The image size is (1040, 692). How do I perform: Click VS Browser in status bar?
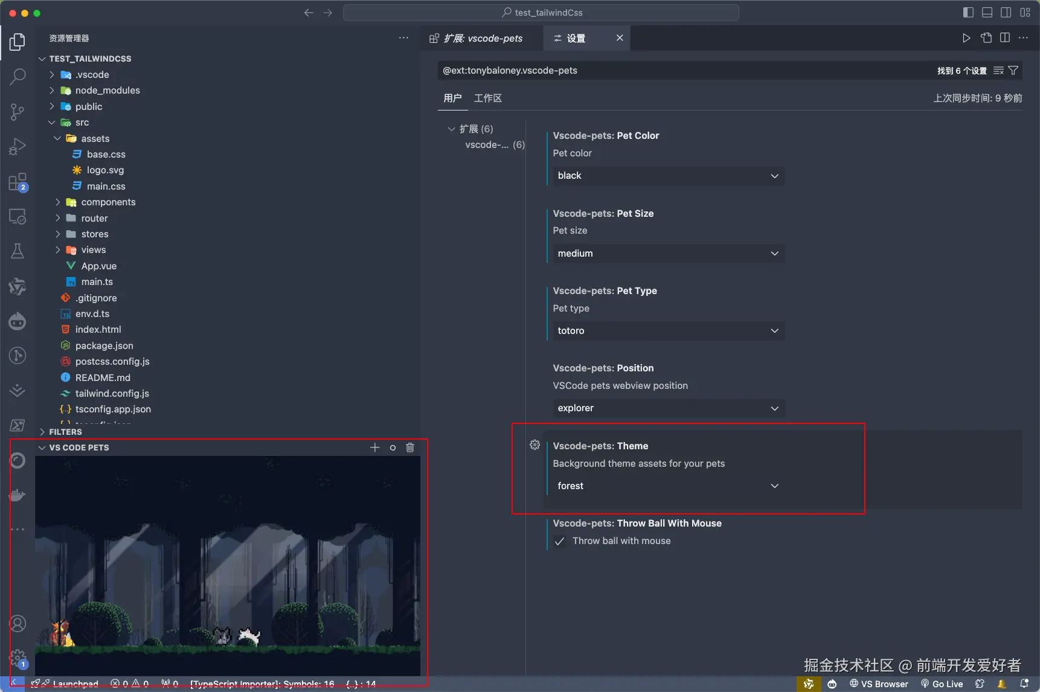pyautogui.click(x=879, y=684)
